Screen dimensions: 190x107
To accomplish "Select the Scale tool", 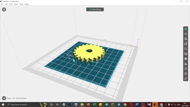I will (x=186, y=44).
